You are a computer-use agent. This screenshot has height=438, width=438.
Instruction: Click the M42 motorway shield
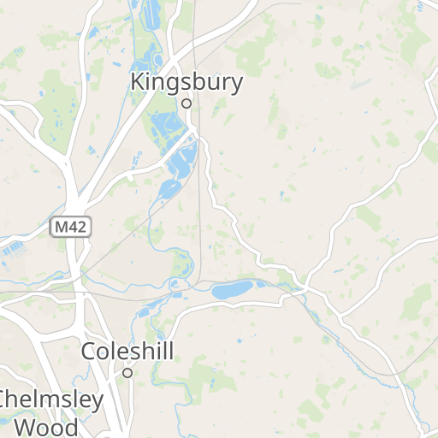[70, 227]
